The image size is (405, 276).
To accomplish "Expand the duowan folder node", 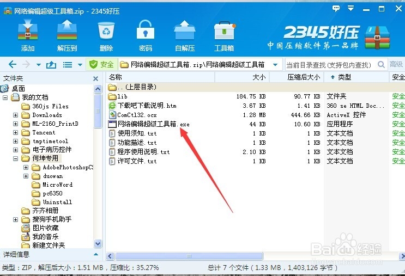I will 26,176.
